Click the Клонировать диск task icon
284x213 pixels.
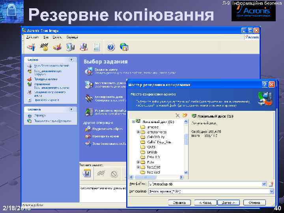[x=89, y=98]
